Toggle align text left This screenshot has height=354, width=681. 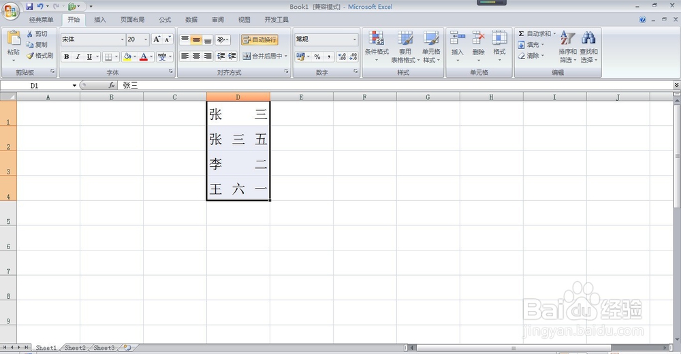pyautogui.click(x=185, y=56)
